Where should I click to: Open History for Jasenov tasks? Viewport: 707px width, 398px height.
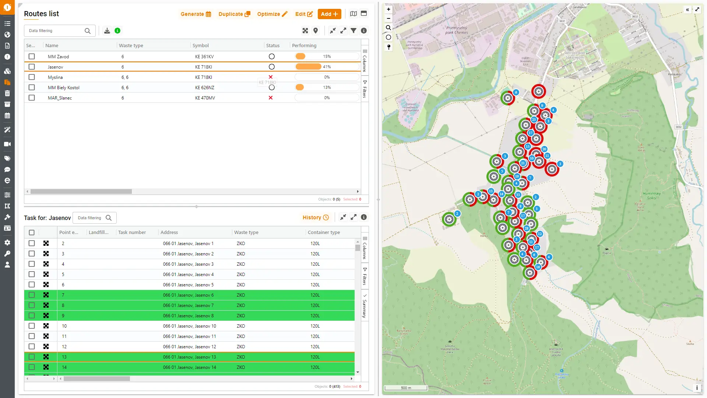(316, 217)
